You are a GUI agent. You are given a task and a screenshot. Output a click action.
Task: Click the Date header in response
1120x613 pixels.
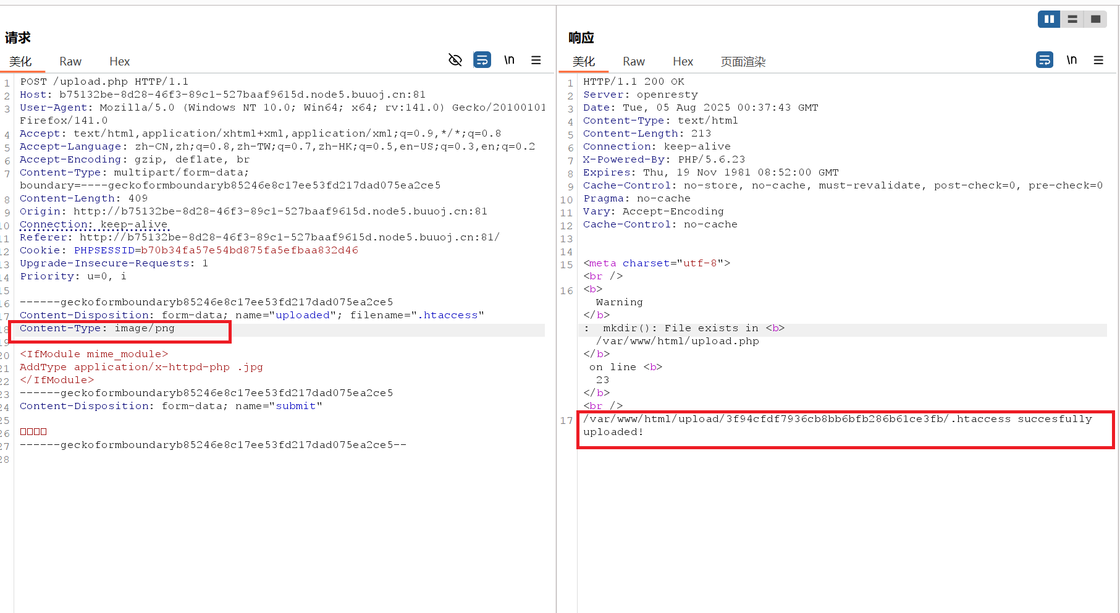click(701, 108)
